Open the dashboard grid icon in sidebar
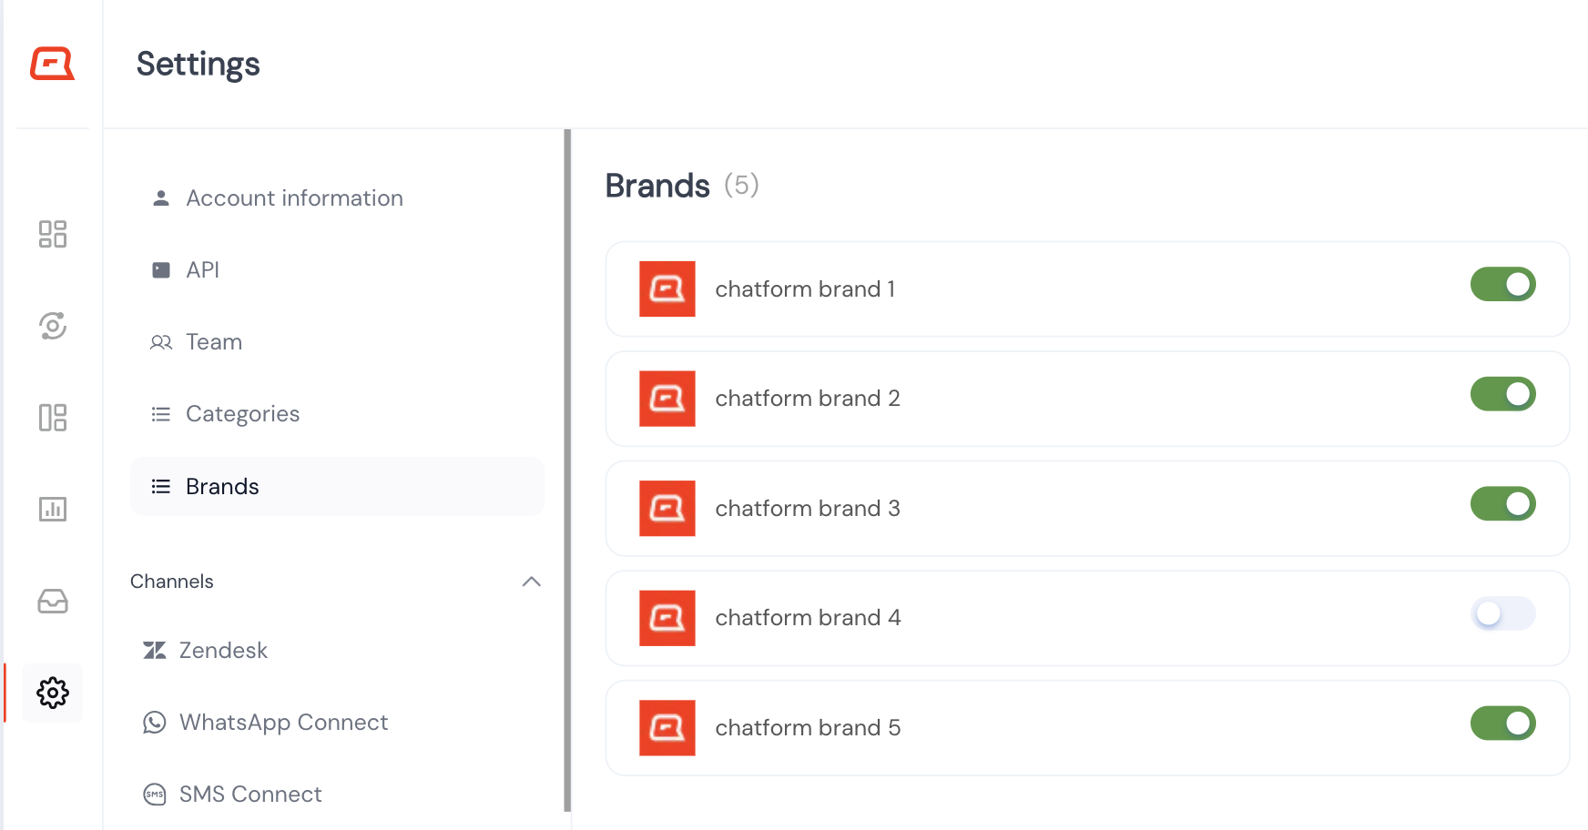 point(52,234)
